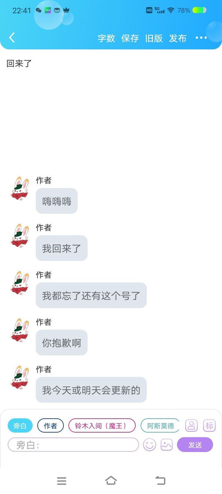The width and height of the screenshot is (222, 494).
Task: Insert a picture using the image icon
Action: coord(166,445)
